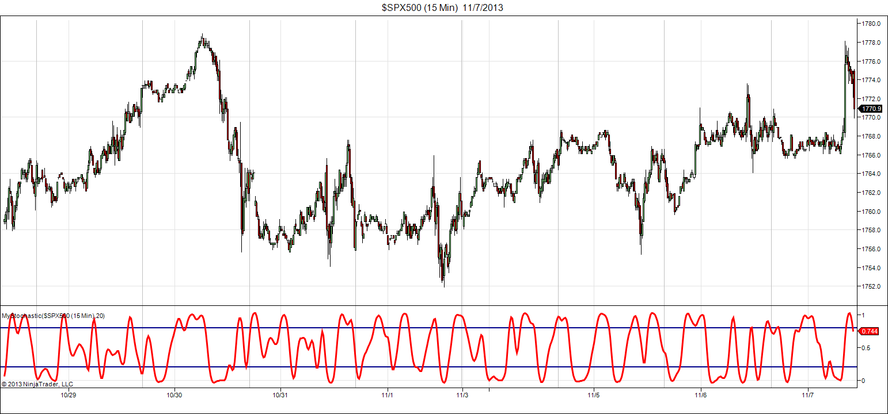Click the current price marker 1770.9
888x414 pixels.
[871, 108]
